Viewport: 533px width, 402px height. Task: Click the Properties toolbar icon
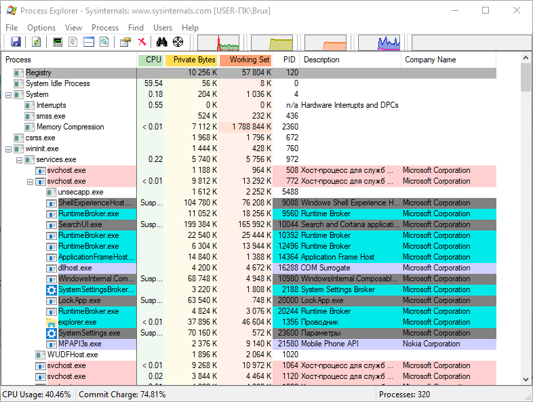[125, 42]
